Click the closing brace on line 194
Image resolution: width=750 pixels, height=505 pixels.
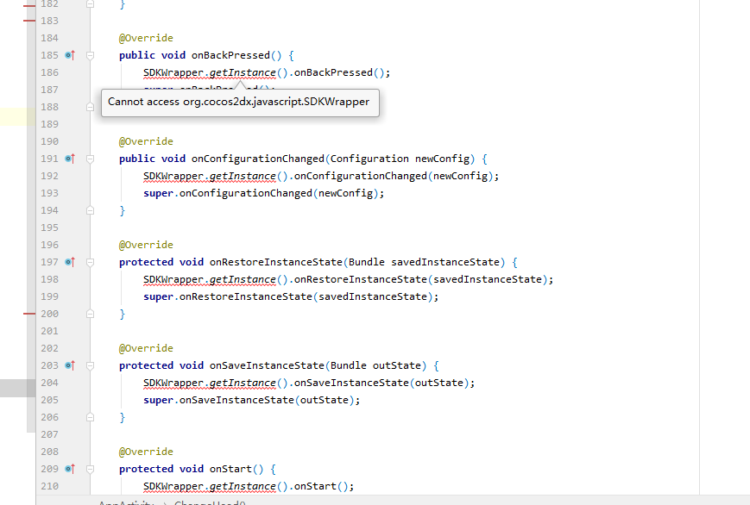pos(123,210)
